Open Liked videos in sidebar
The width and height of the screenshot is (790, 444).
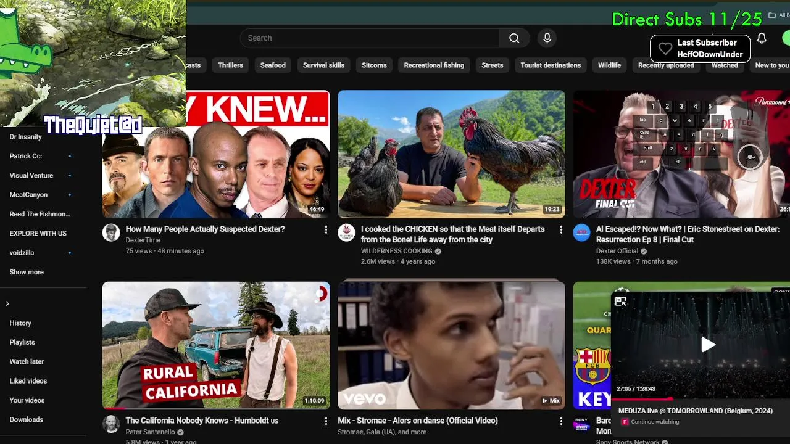pos(28,381)
